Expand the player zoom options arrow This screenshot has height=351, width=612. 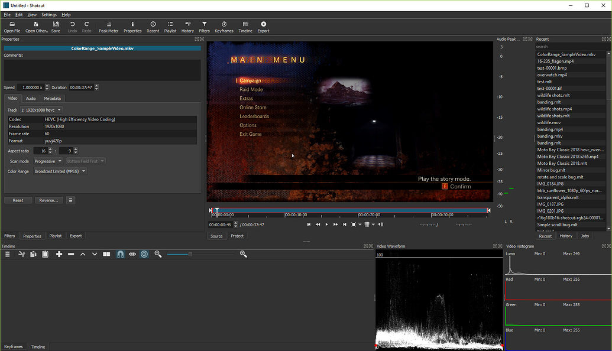pyautogui.click(x=360, y=225)
